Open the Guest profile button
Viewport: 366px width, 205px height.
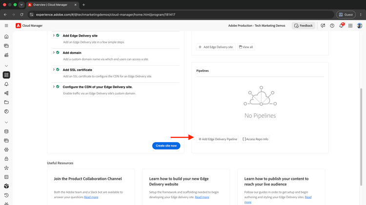click(x=346, y=15)
